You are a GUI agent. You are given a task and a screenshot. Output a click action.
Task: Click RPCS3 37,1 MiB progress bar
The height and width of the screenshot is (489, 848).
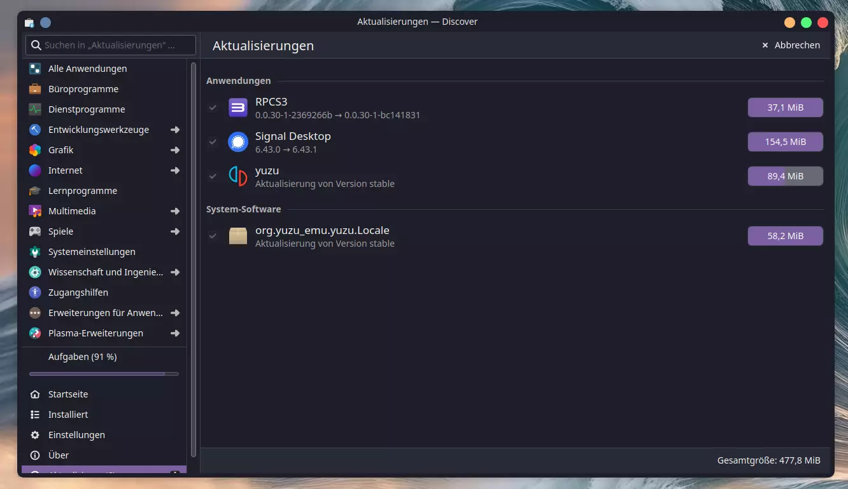pos(785,107)
